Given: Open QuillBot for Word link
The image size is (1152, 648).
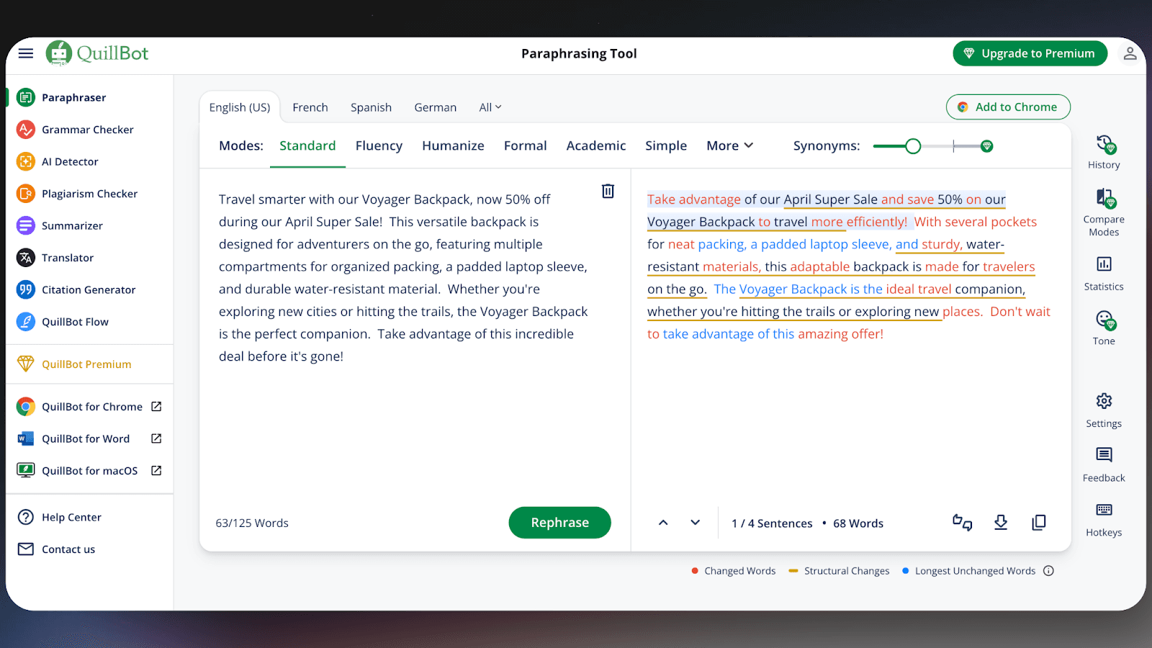Looking at the screenshot, I should 89,438.
